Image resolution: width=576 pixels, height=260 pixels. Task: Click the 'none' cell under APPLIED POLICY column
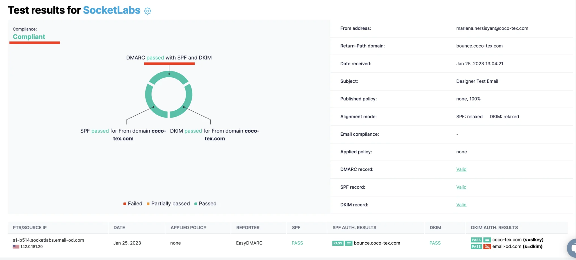click(175, 243)
